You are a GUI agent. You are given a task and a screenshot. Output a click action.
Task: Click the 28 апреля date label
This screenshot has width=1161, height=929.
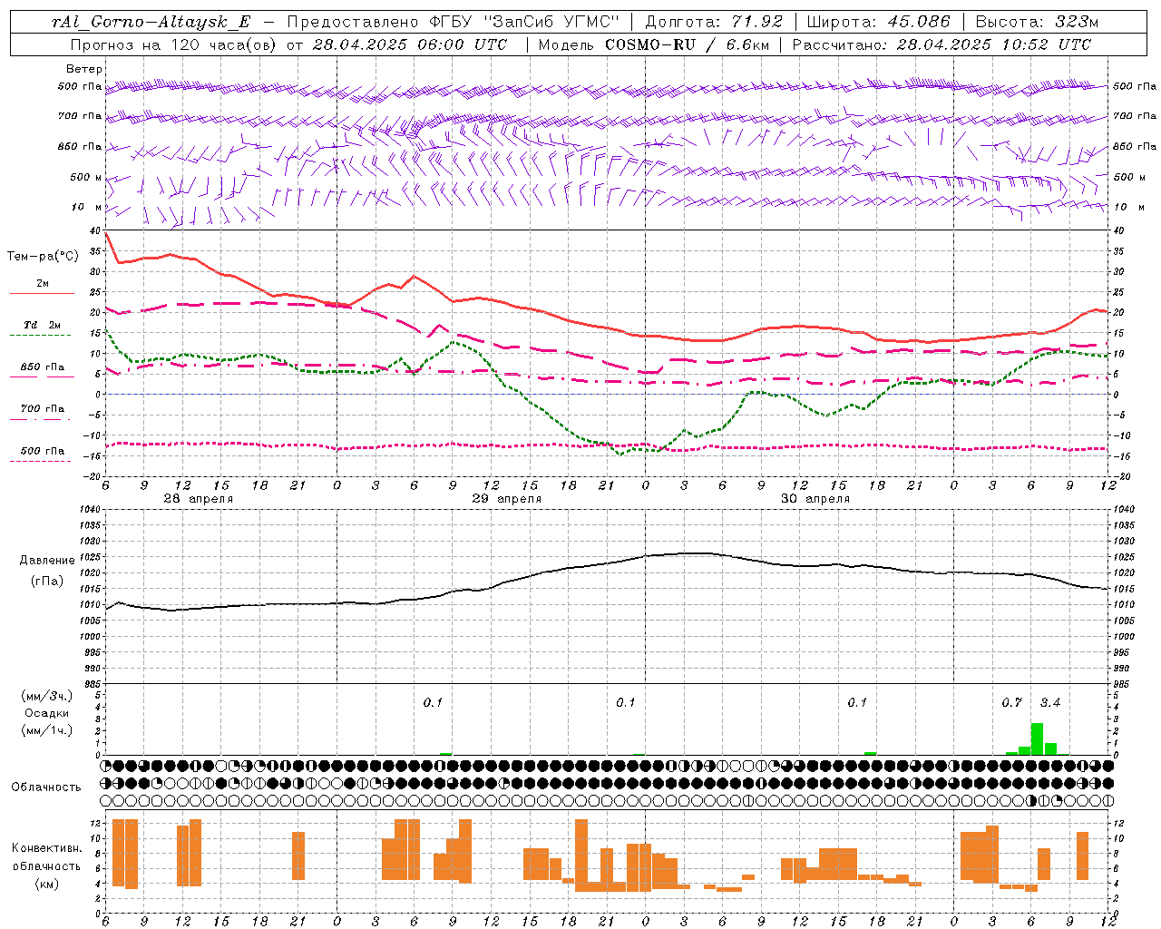[x=198, y=499]
